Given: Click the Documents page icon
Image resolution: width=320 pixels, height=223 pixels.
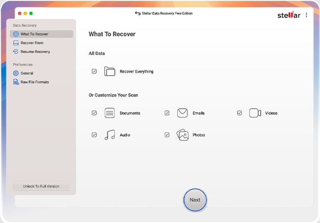Looking at the screenshot, I should [110, 113].
